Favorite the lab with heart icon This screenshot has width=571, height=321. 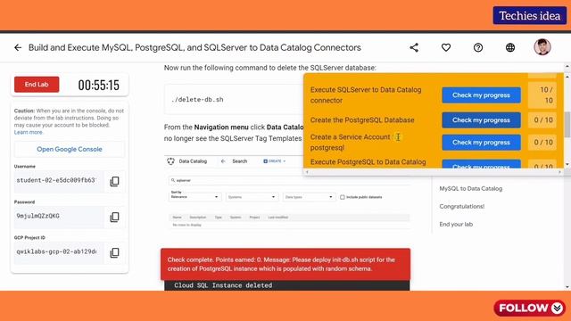[x=446, y=47]
